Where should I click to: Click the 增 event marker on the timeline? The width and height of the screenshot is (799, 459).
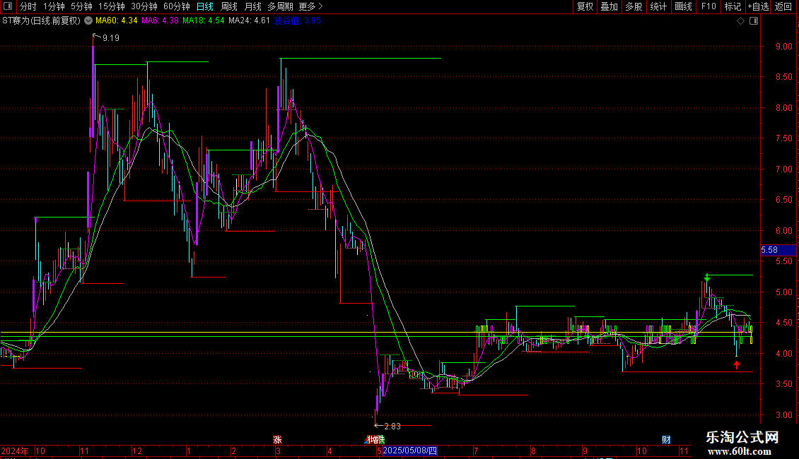[x=375, y=440]
